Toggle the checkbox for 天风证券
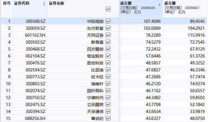This screenshot has height=122, width=208. [x=108, y=35]
